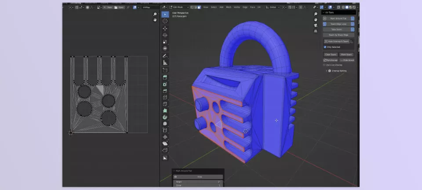
Task: Select the Annotate tool
Action: [165, 56]
